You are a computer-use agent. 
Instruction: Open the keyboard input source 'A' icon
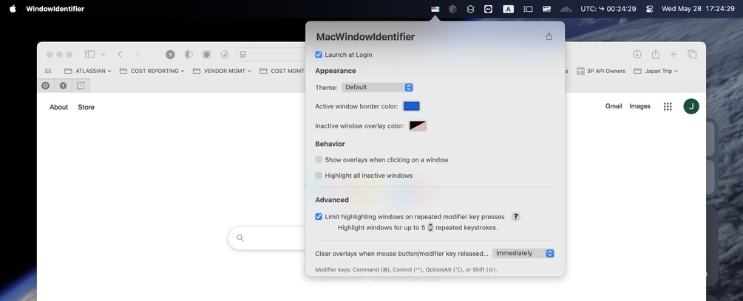508,9
